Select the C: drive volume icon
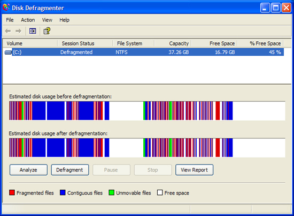Image resolution: width=294 pixels, height=216 pixels. pos(8,53)
